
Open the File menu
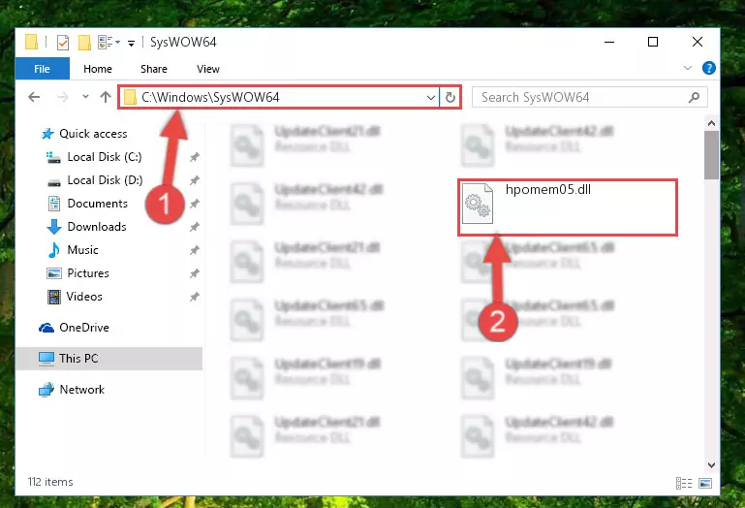point(43,69)
